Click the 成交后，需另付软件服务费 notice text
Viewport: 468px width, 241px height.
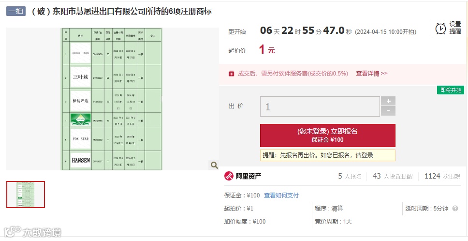(x=293, y=74)
